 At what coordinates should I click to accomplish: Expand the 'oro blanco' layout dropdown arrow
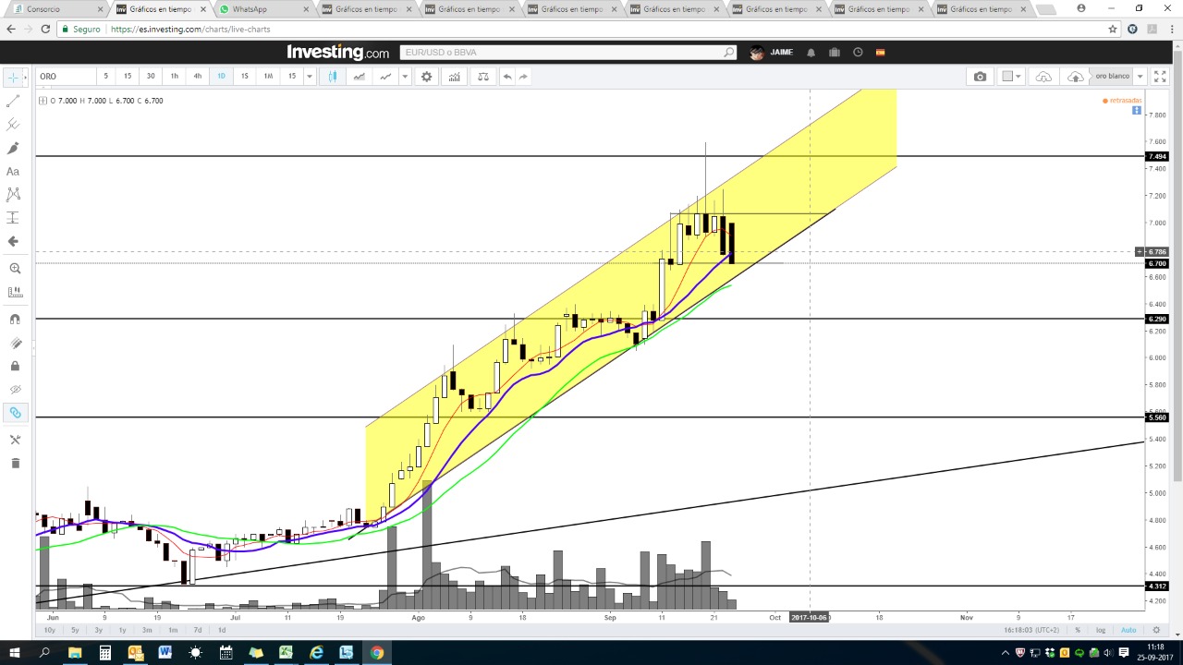(x=1140, y=77)
